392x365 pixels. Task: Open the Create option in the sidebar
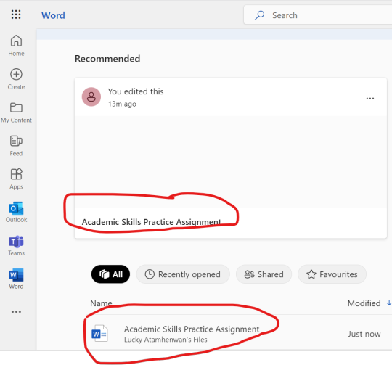pyautogui.click(x=16, y=79)
